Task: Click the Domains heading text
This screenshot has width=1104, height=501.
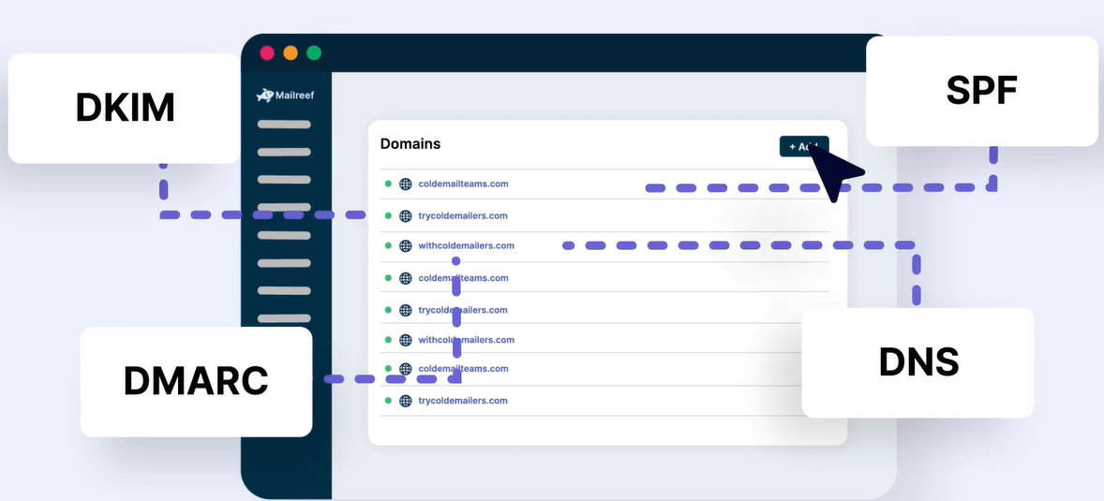Action: (x=410, y=143)
